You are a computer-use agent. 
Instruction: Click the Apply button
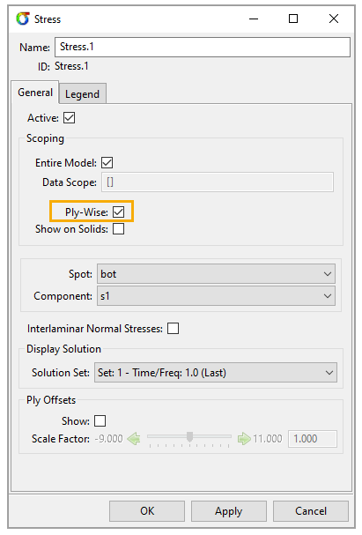(229, 511)
